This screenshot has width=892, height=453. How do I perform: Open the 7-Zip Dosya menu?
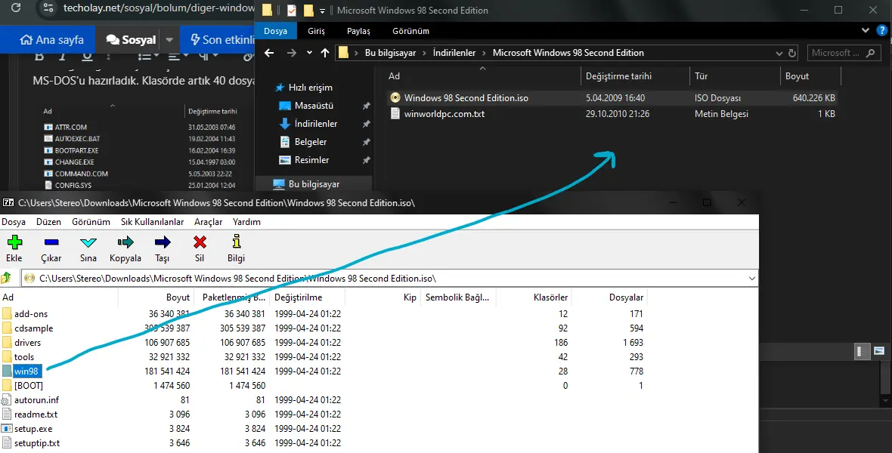point(14,222)
